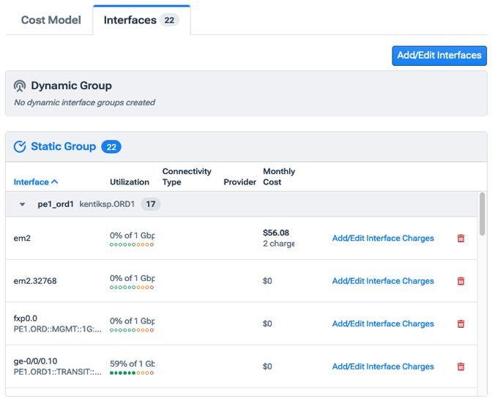Click the Static Group check icon

pyautogui.click(x=20, y=147)
